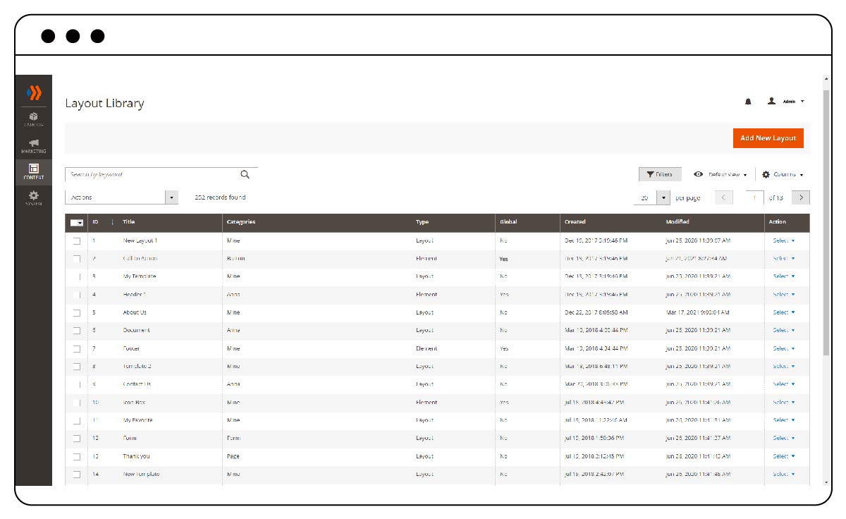Open the Actions dropdown
846x519 pixels.
coord(120,197)
